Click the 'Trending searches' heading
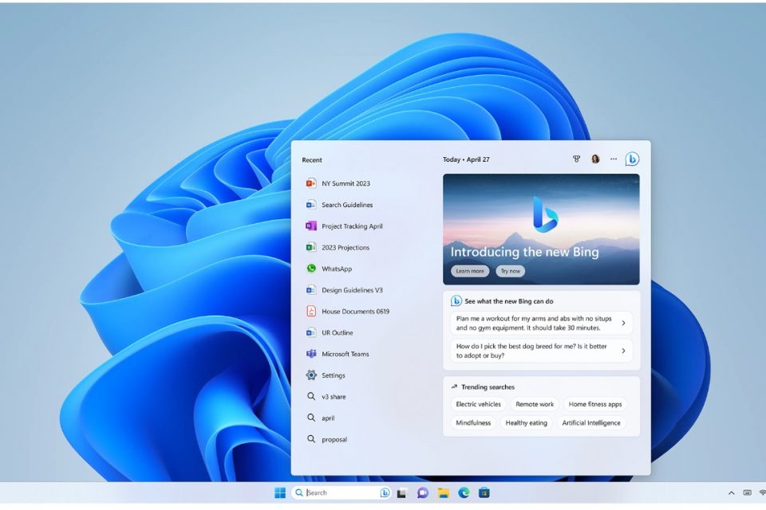The width and height of the screenshot is (766, 510). (x=488, y=387)
